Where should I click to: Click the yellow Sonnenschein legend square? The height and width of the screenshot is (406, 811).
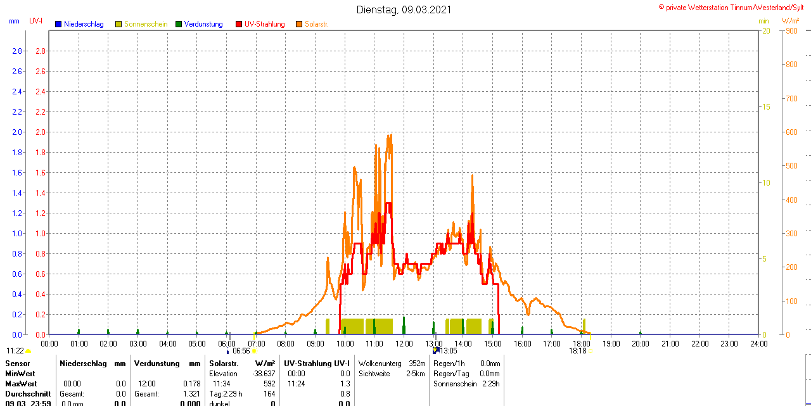pos(118,24)
